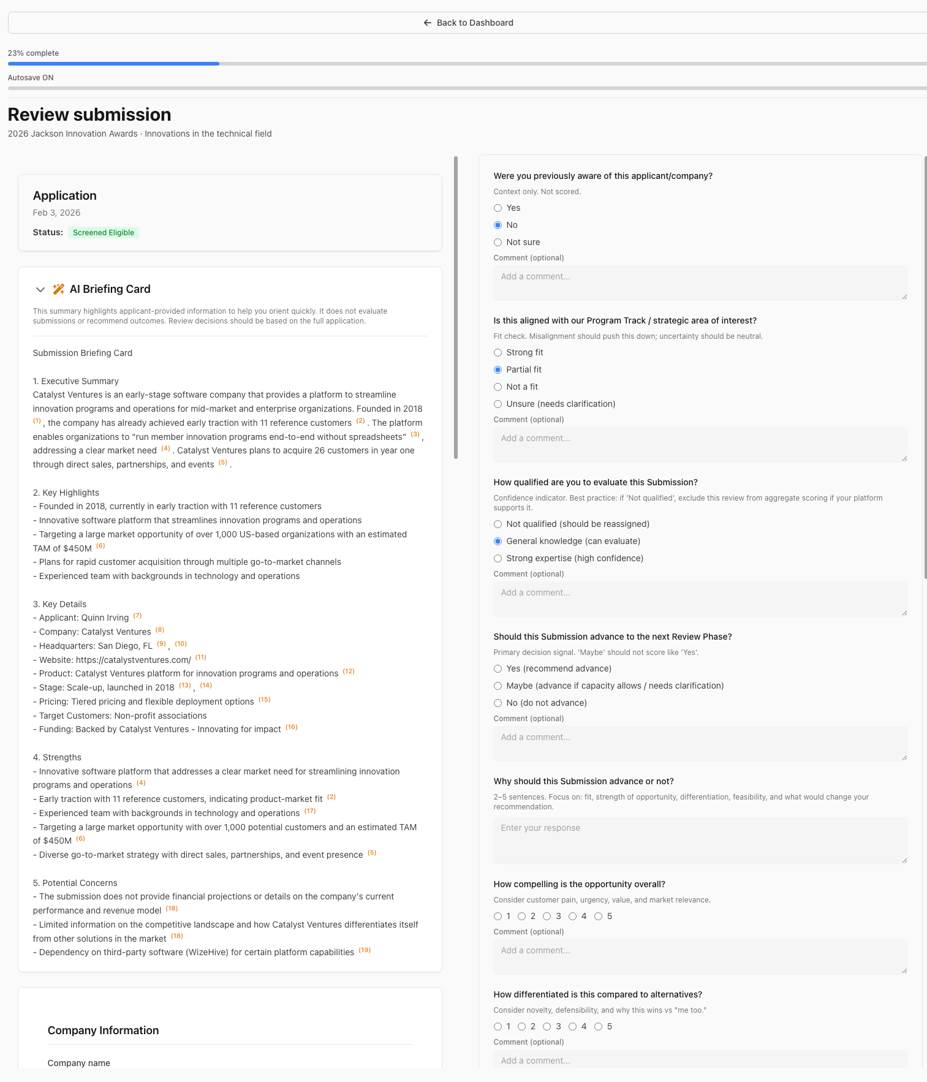Click citation marker (6) next to the TAM figure
This screenshot has height=1082, width=927.
click(100, 545)
